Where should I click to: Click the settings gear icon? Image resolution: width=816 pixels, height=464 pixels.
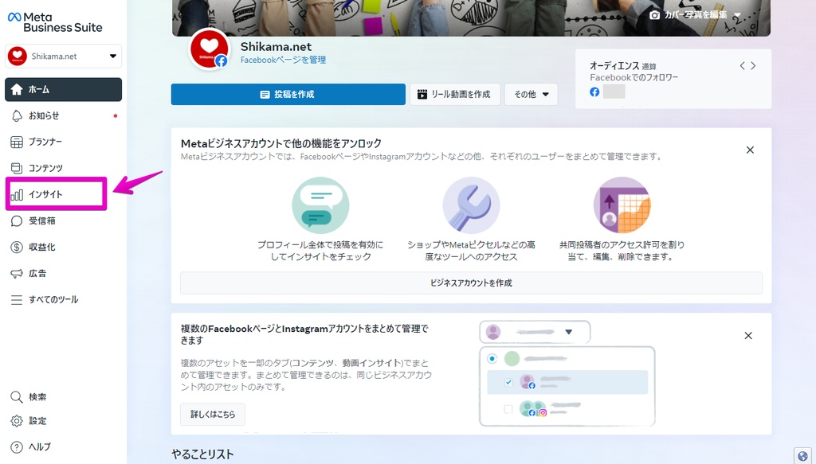(x=17, y=421)
